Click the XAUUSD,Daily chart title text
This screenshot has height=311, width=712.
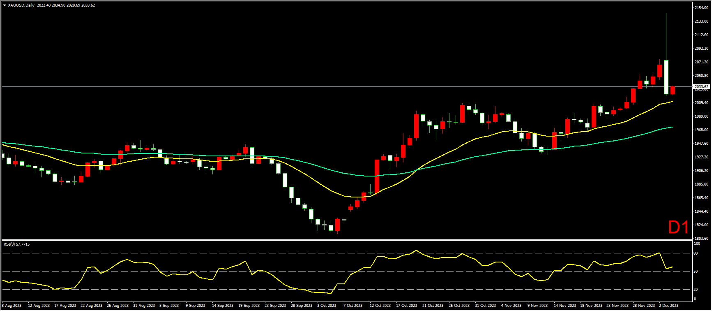[21, 5]
